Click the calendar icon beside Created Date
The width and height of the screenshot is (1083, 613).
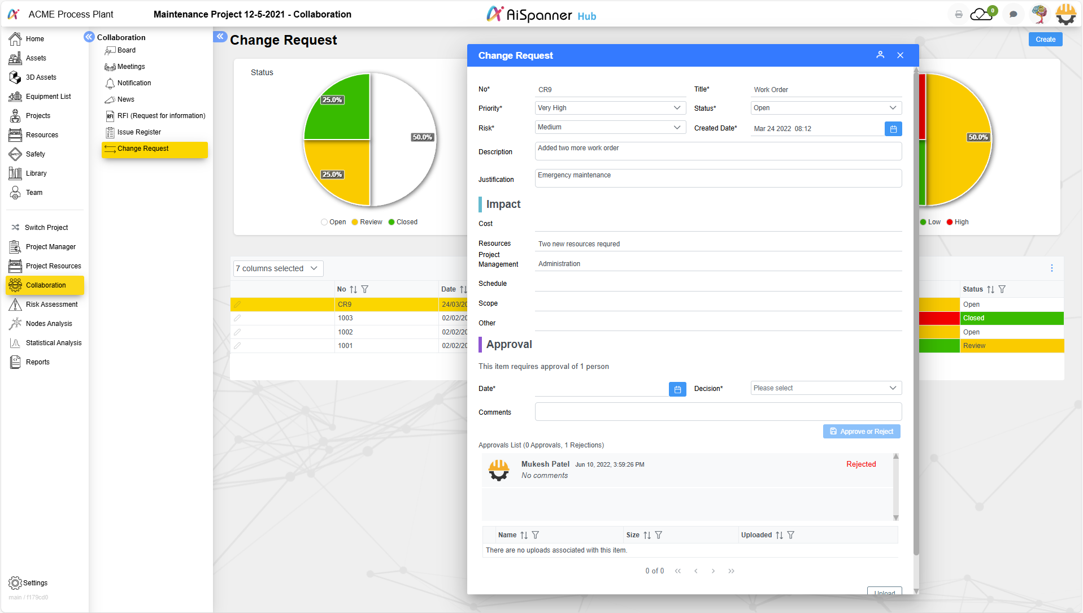pos(893,128)
